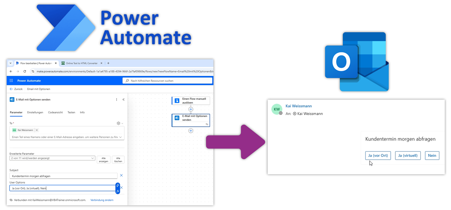Screen dimensions: 451x210
Task: Remove recipient Kai Weissmann from To field
Action: pos(37,130)
